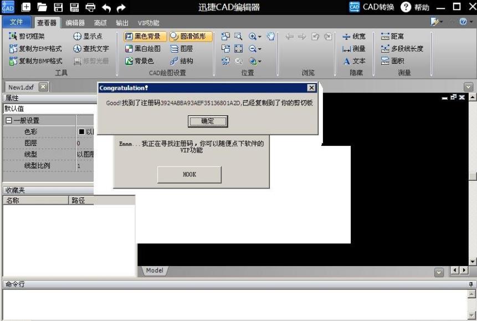Screen dimensions: 477x321
Task: Collapse the 一般设置 section
Action: click(x=9, y=121)
